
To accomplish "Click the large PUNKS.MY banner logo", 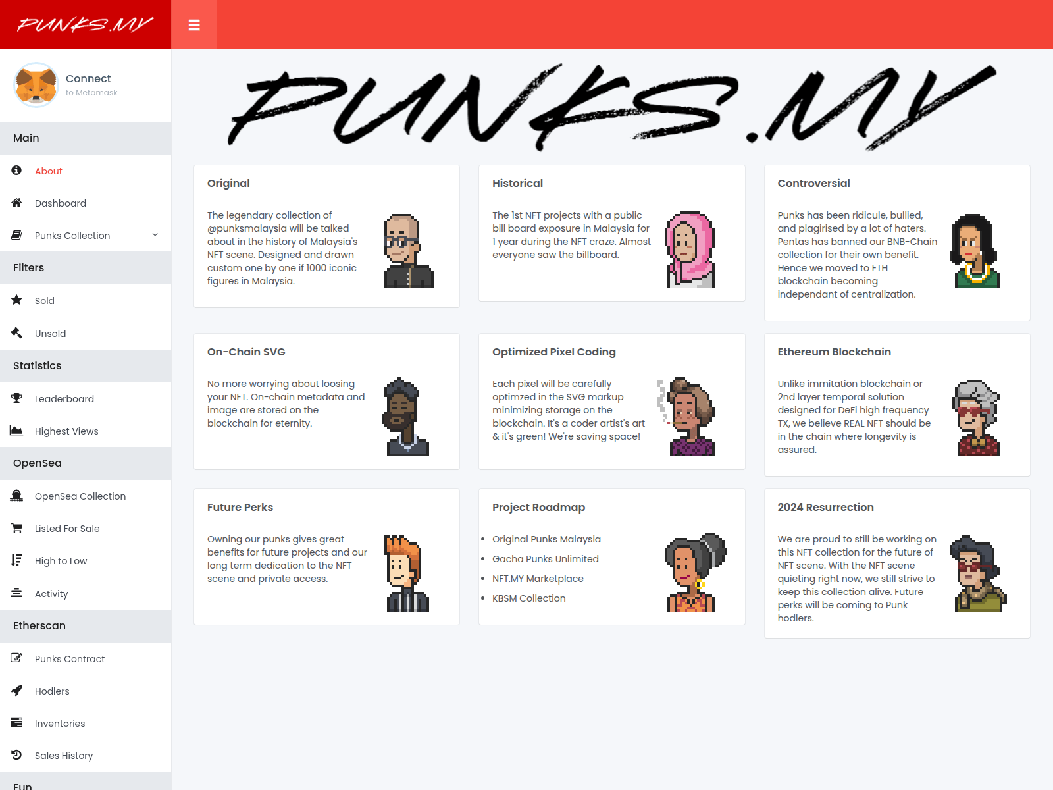I will click(612, 107).
